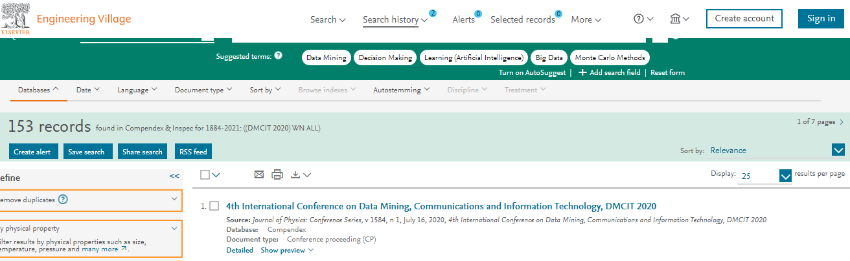This screenshot has height=261, width=850.
Task: Open the Discipline filter
Action: [x=467, y=90]
